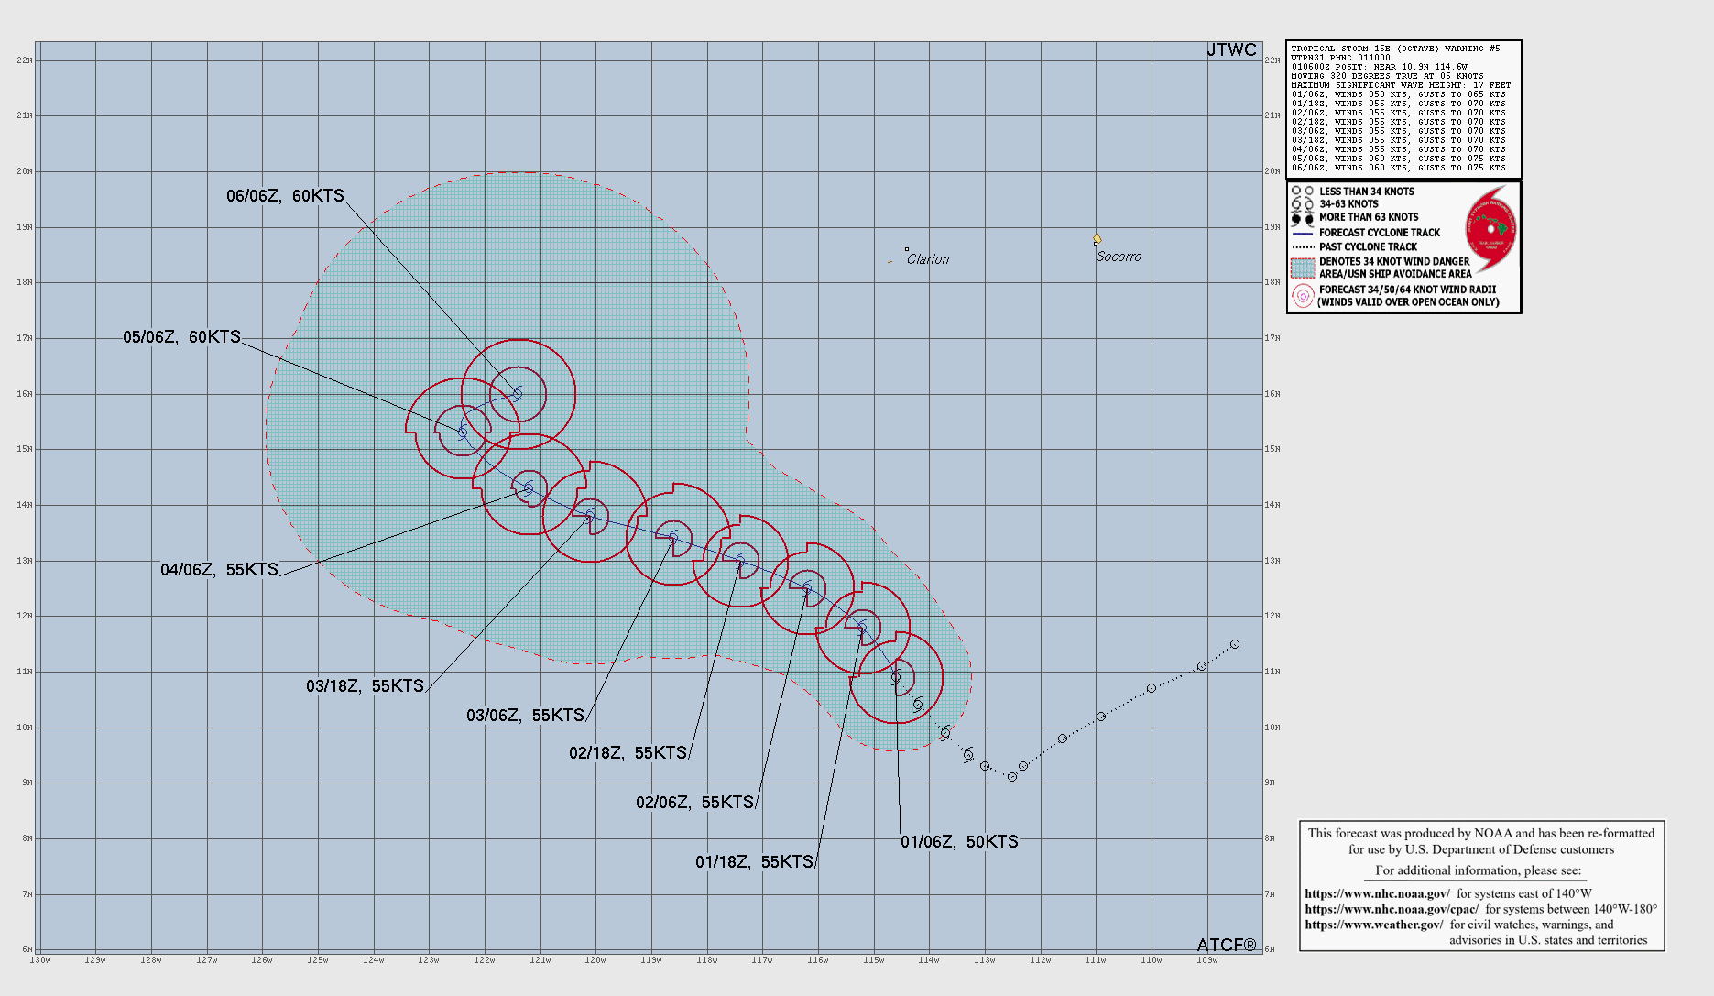Click the Socorro island marker
1714x996 pixels.
coord(1097,239)
